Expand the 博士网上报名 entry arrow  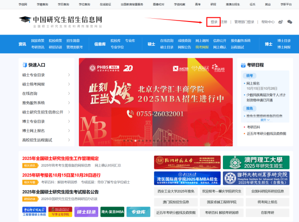point(69,130)
